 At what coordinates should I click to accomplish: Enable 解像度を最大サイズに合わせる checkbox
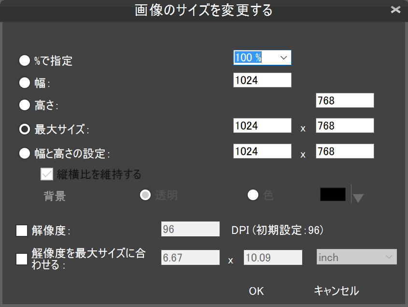(22, 259)
